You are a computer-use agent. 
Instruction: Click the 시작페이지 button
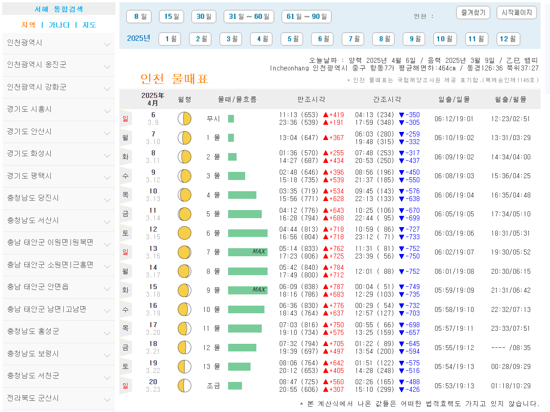(517, 13)
